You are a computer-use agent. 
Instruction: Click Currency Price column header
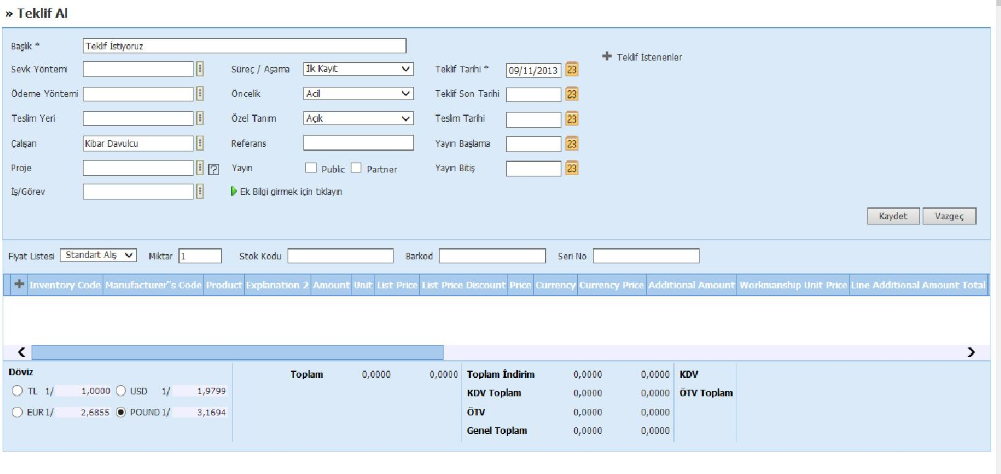pyautogui.click(x=611, y=285)
